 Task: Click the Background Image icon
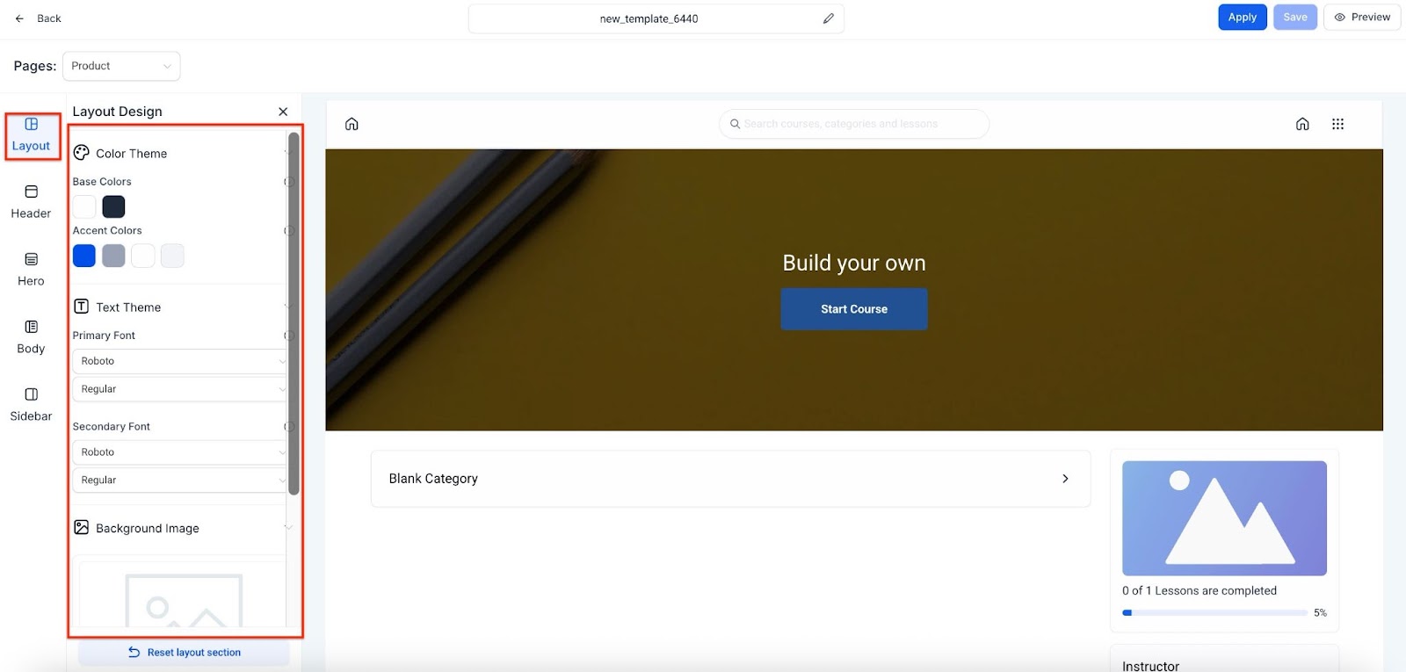[82, 527]
